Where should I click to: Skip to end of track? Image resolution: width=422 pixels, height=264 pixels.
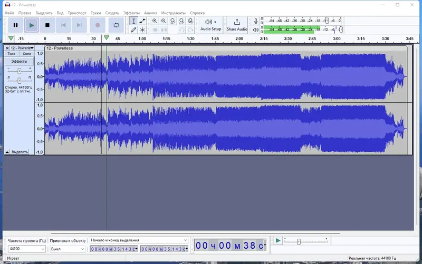pyautogui.click(x=79, y=25)
